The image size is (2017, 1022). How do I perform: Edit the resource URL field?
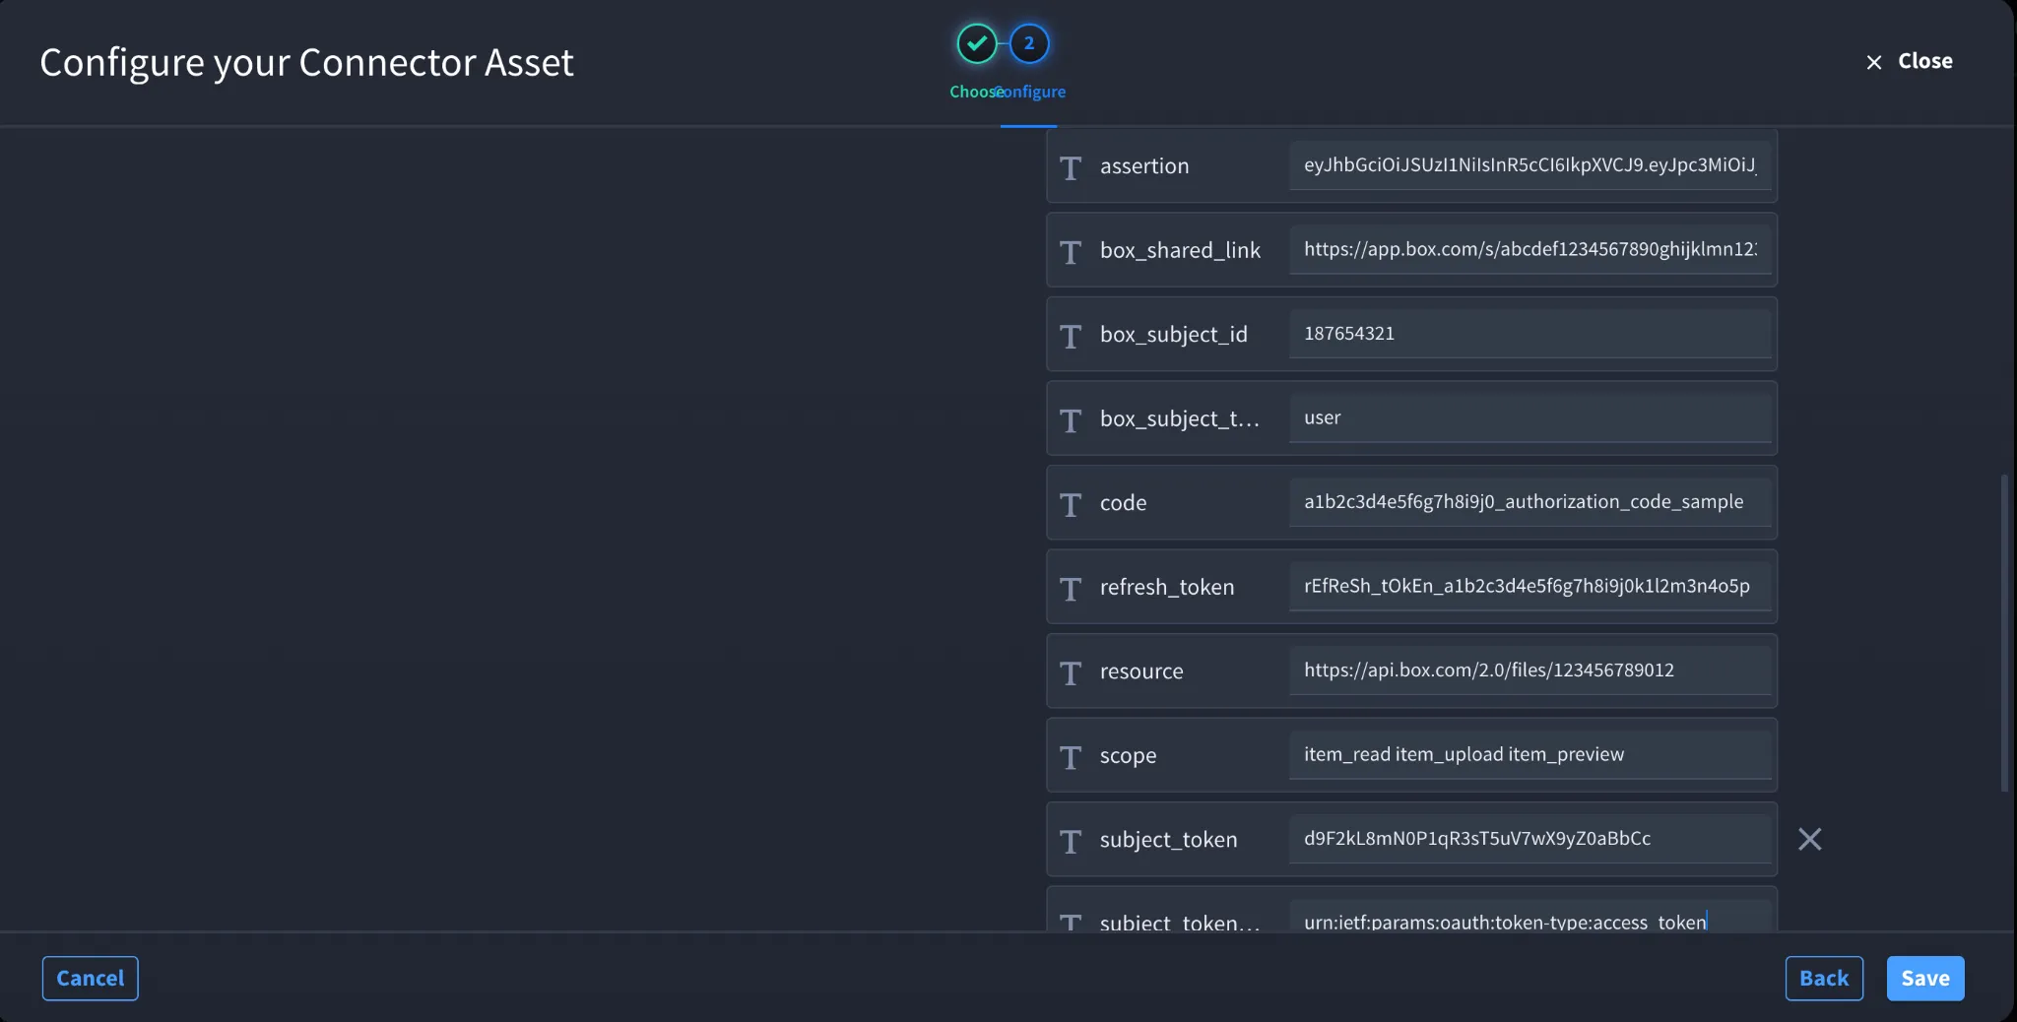(1529, 671)
